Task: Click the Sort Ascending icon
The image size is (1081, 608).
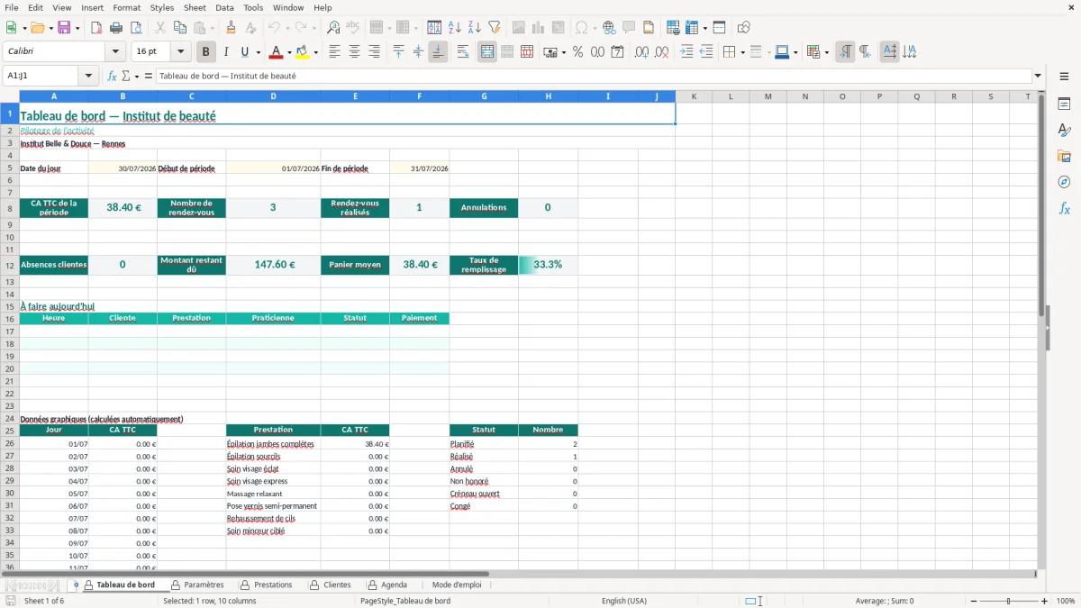Action: coord(455,28)
